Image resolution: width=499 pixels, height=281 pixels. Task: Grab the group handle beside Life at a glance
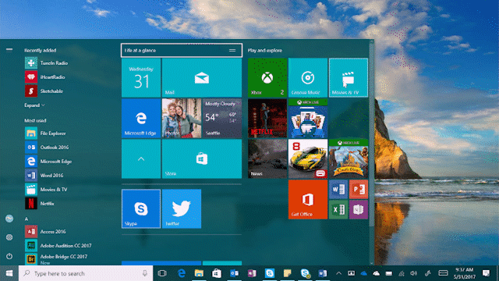point(232,50)
